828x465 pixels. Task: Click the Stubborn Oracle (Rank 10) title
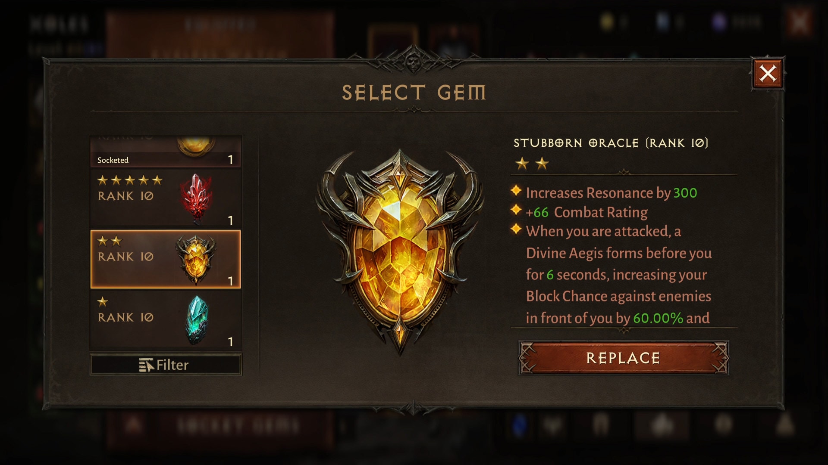(611, 143)
